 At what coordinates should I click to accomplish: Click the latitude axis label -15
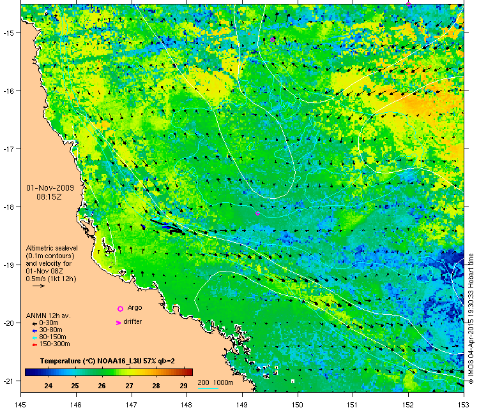tap(8, 33)
